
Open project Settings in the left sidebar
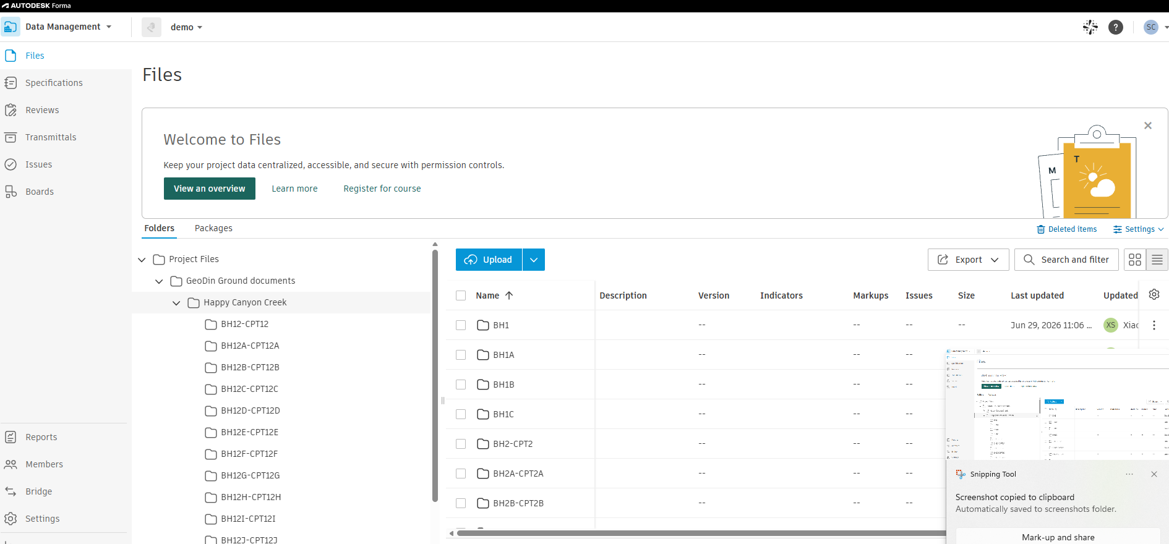42,519
